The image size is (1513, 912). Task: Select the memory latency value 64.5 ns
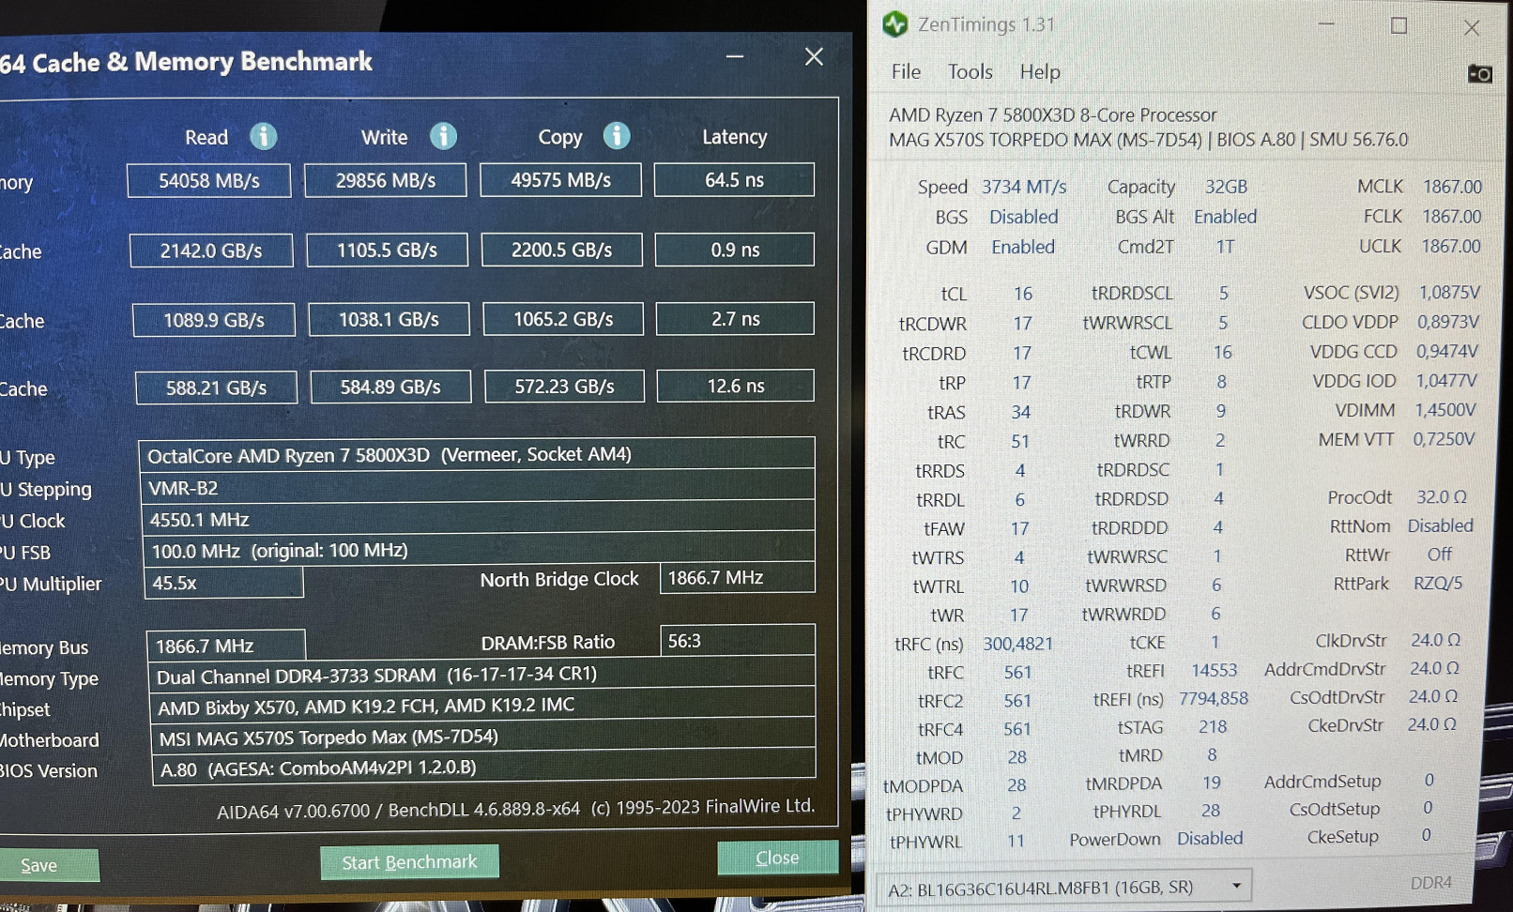click(734, 179)
